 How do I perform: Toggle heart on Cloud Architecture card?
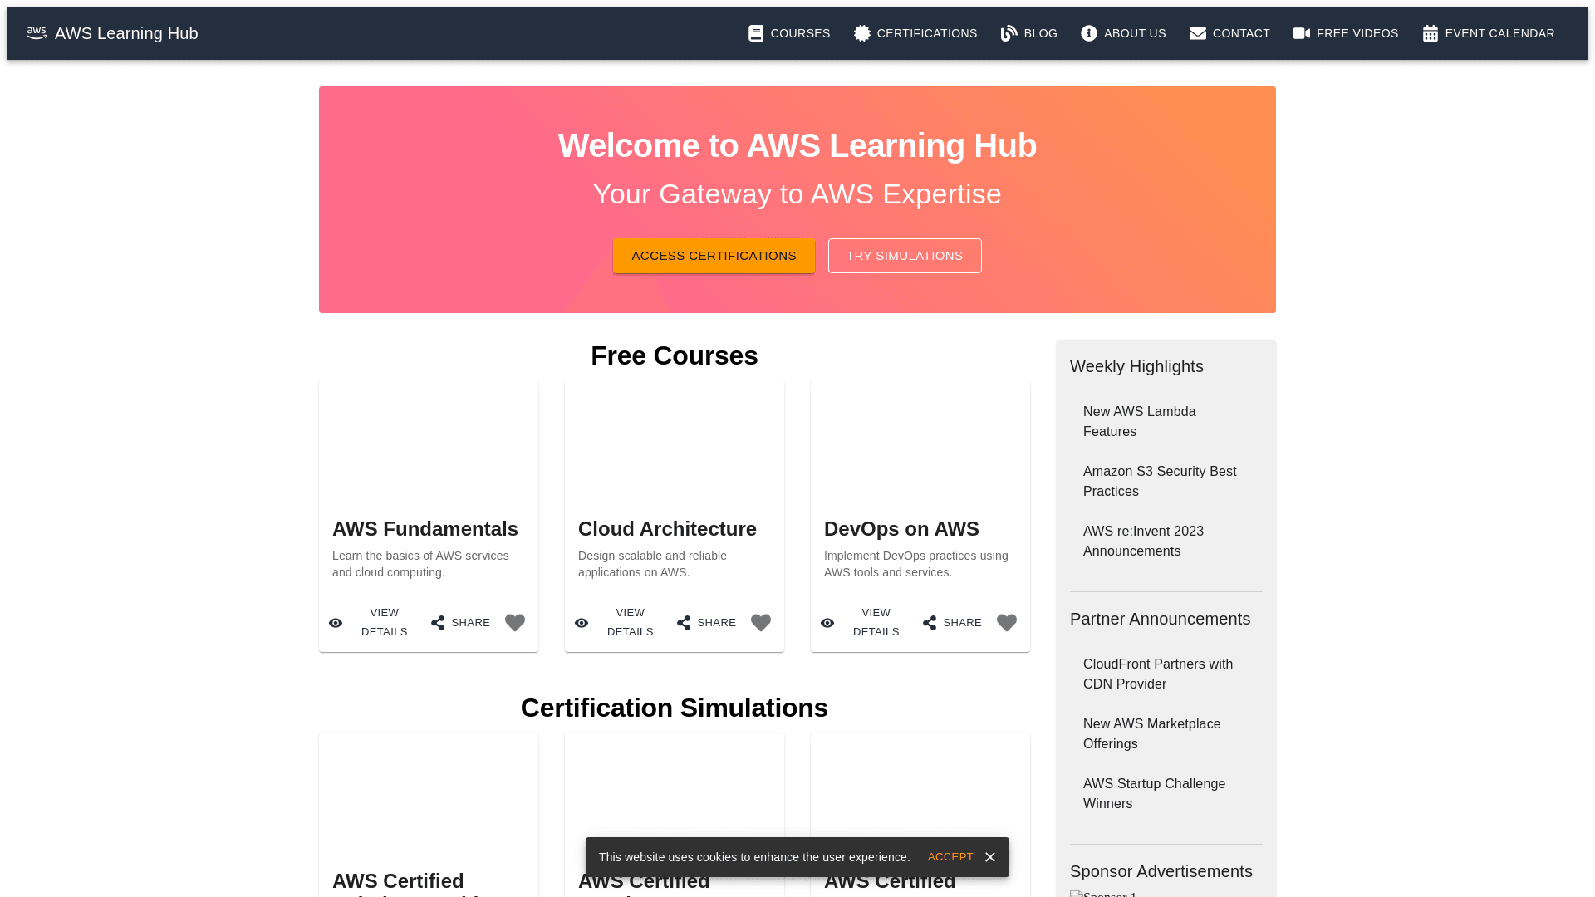click(x=761, y=623)
